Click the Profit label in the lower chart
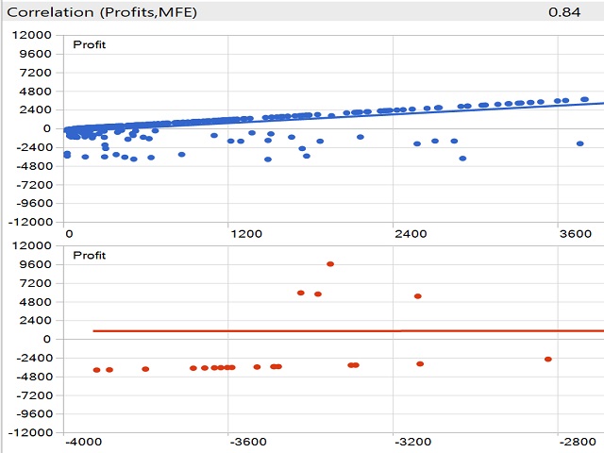Viewport: 604px width, 453px height. pyautogui.click(x=90, y=256)
